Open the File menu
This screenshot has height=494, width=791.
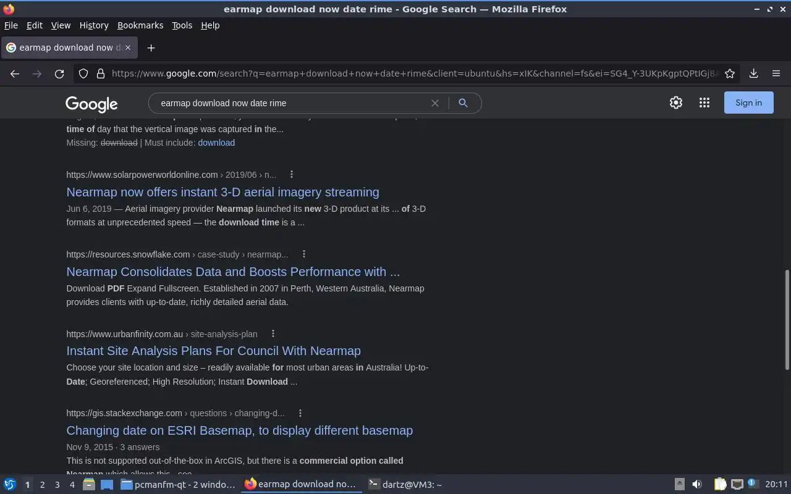pyautogui.click(x=11, y=25)
